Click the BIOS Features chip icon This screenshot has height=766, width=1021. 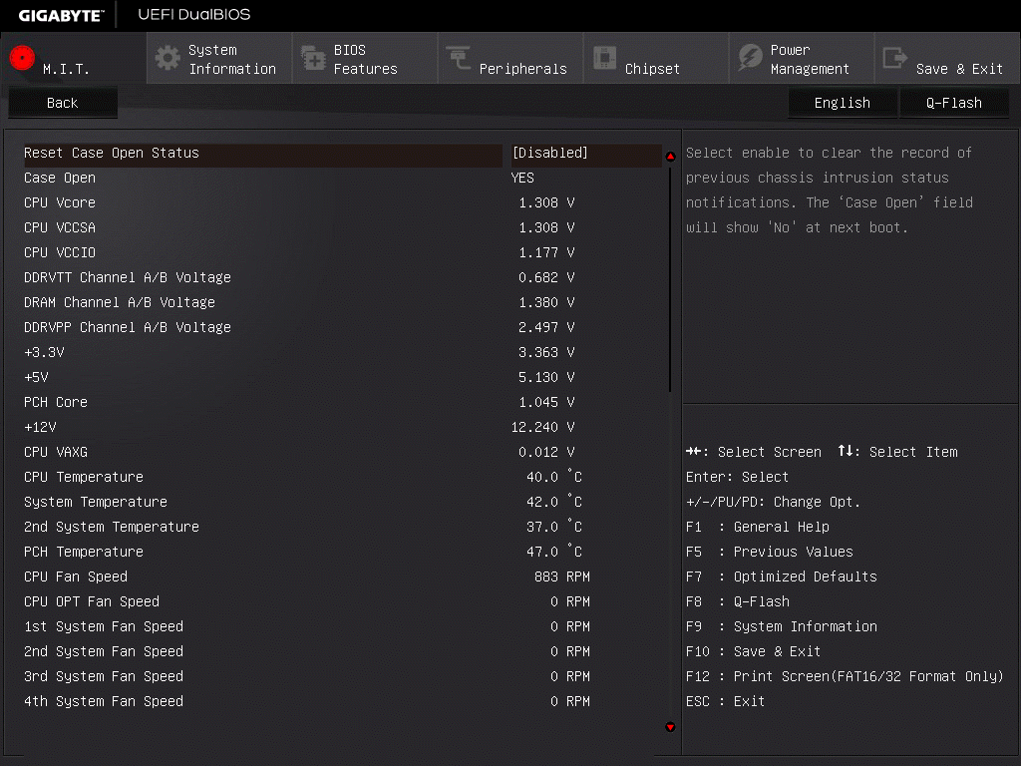pyautogui.click(x=313, y=58)
